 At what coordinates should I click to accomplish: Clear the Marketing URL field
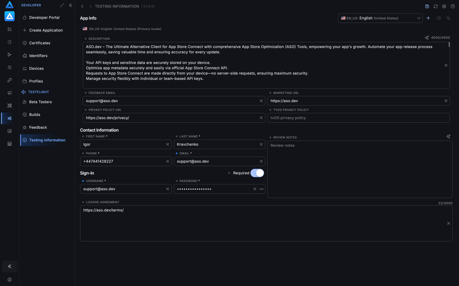pyautogui.click(x=446, y=101)
